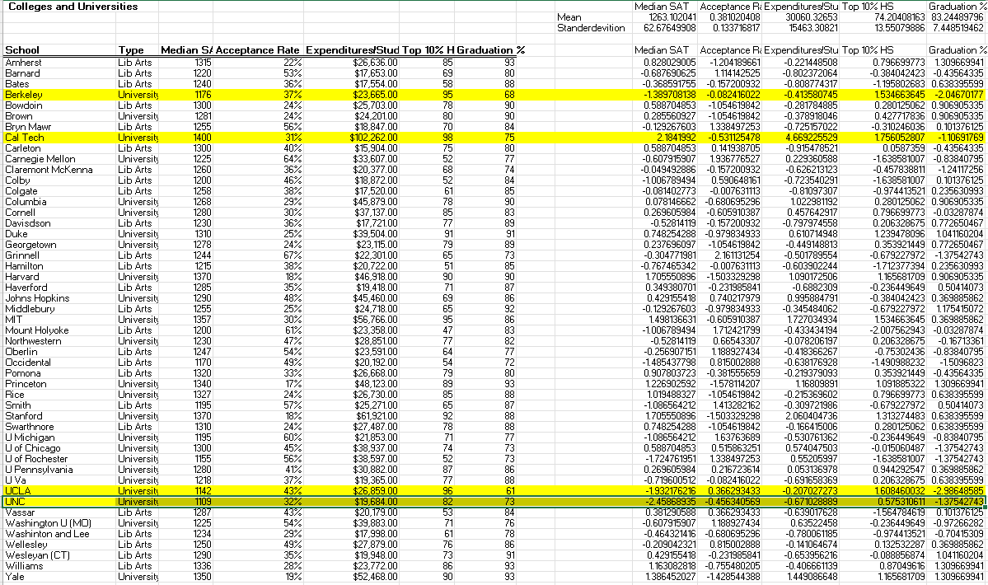Select the 'Standerdevition' label cell
Image resolution: width=988 pixels, height=585 pixels.
tap(591, 28)
